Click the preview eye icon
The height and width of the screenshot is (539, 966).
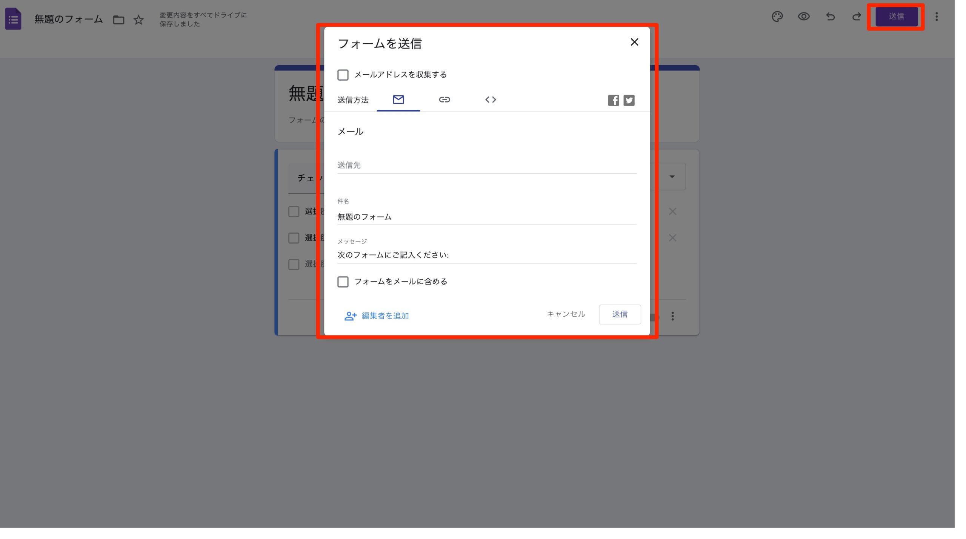[804, 17]
